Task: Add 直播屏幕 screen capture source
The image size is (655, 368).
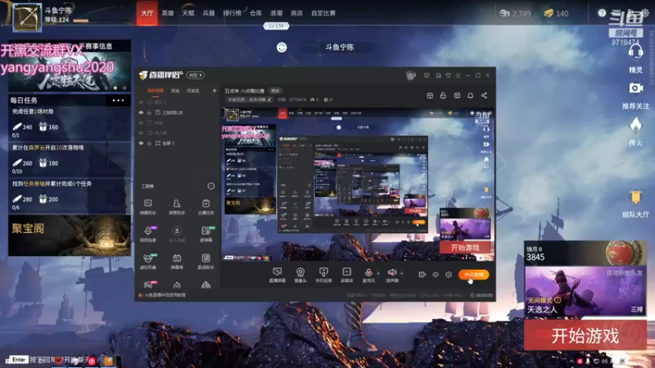Action: (x=277, y=276)
